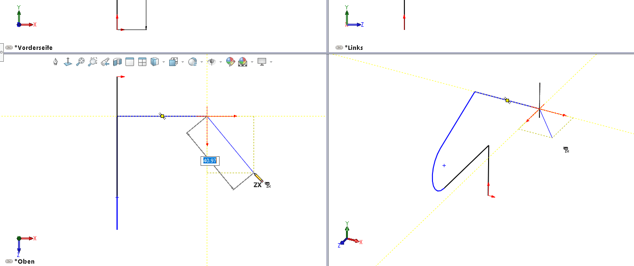The width and height of the screenshot is (634, 266).
Task: Open the View Orientation cube dropdown arrow
Action: coord(163,62)
